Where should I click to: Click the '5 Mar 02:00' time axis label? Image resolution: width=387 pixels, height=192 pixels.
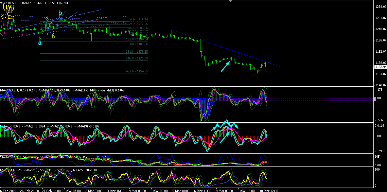(x=160, y=191)
